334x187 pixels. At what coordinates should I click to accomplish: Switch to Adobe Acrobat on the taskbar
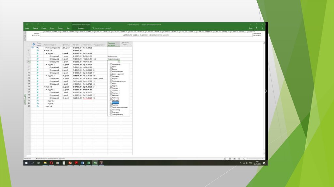tap(76, 163)
